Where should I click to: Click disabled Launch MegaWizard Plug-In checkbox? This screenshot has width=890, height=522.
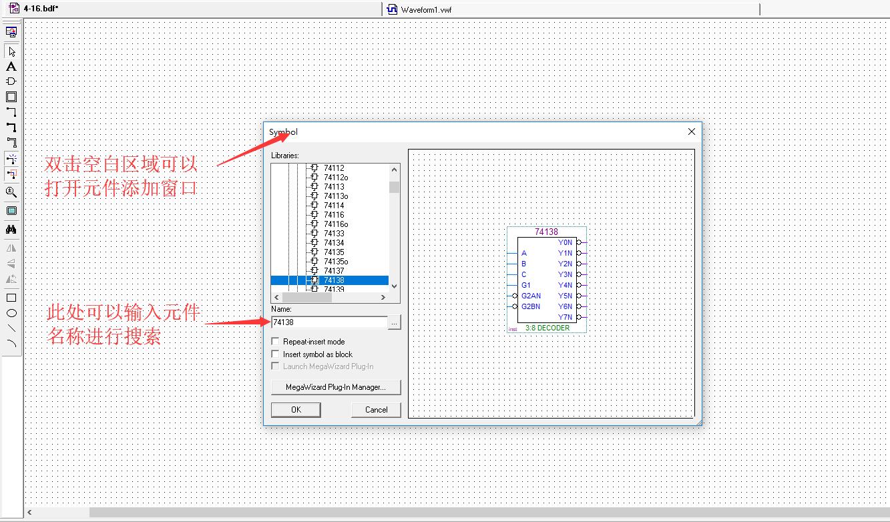click(x=275, y=366)
